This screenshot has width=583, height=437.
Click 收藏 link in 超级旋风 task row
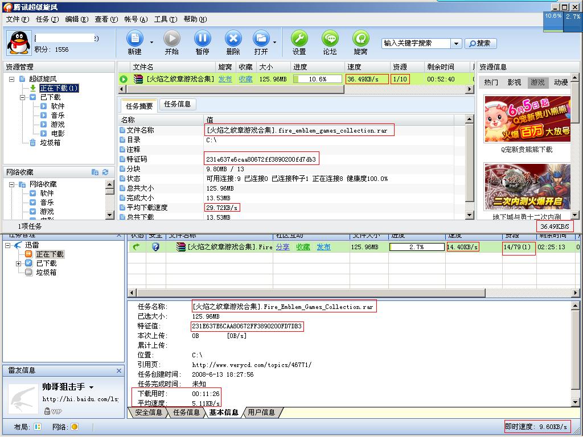click(245, 79)
